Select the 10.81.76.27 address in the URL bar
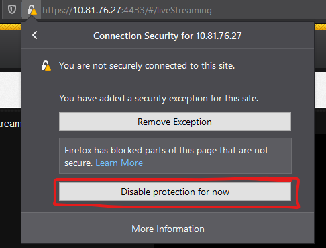This screenshot has height=248, width=326. point(97,10)
